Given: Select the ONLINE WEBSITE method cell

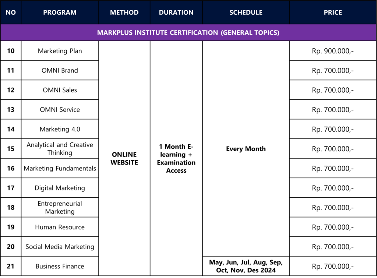Looking at the screenshot, I should (124, 158).
